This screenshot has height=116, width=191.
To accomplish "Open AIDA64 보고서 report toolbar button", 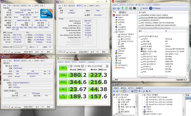I will coord(144,8).
